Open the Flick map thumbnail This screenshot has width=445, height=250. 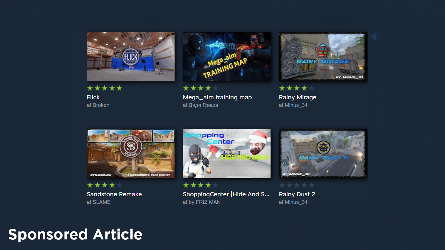tap(131, 57)
